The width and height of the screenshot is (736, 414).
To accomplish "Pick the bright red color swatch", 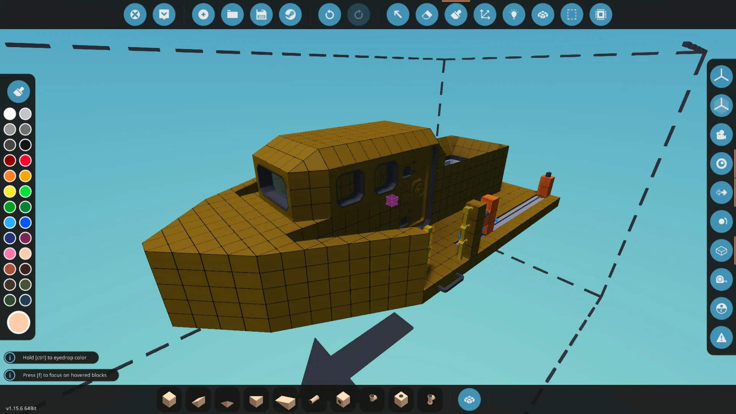I will coord(25,160).
